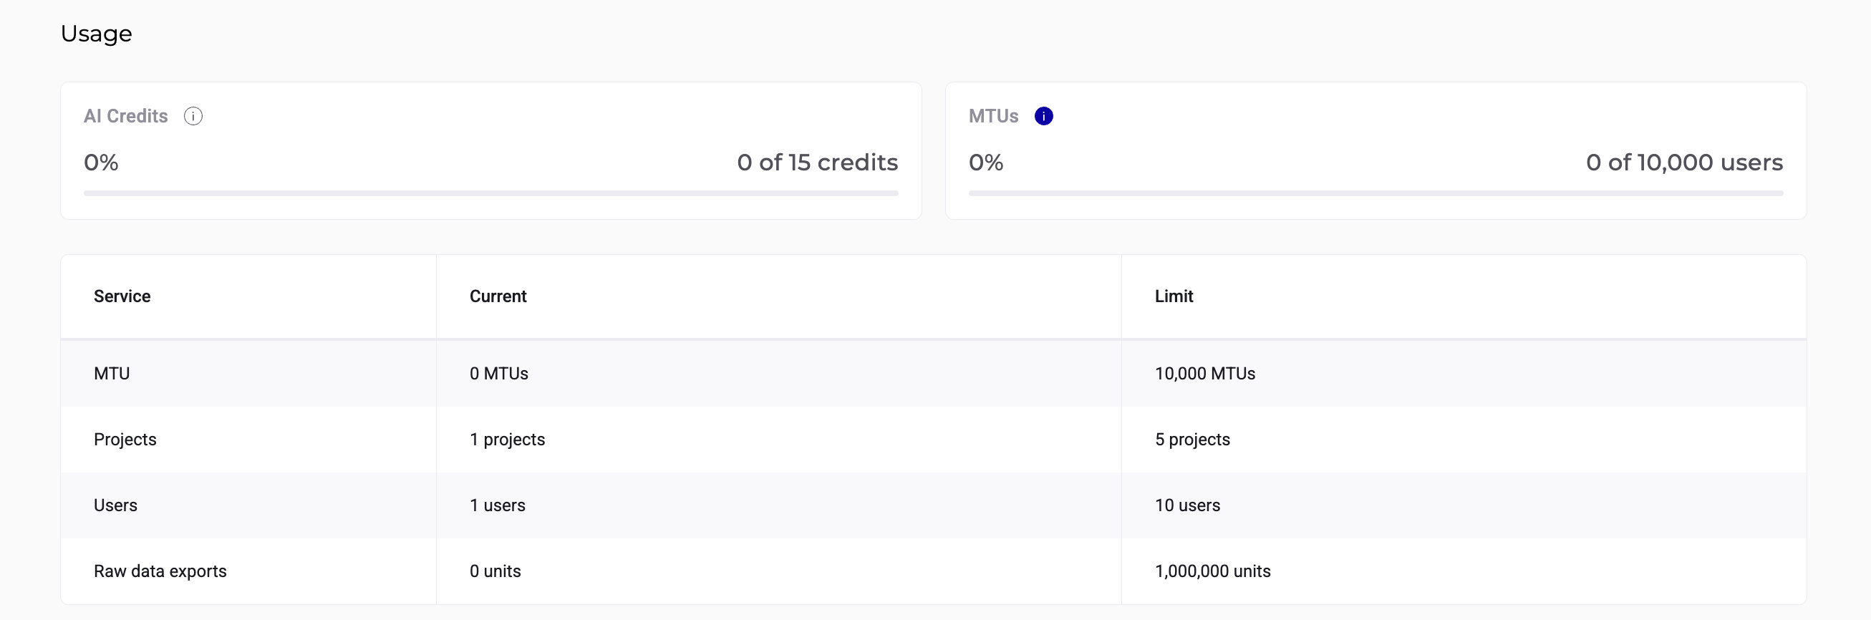Screen dimensions: 1871x620
Task: Click the '10 users' limit cell
Action: (x=1187, y=505)
